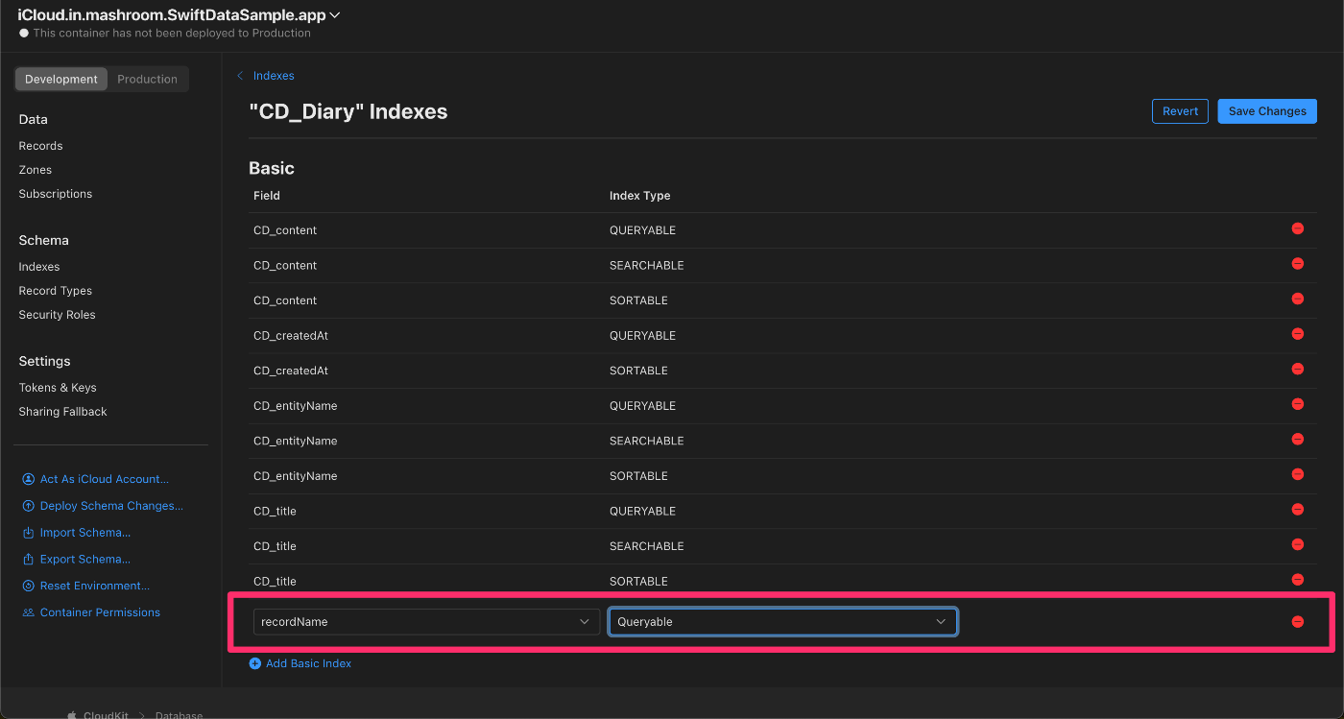The image size is (1344, 719).
Task: Open the recordName field dropdown
Action: [x=426, y=622]
